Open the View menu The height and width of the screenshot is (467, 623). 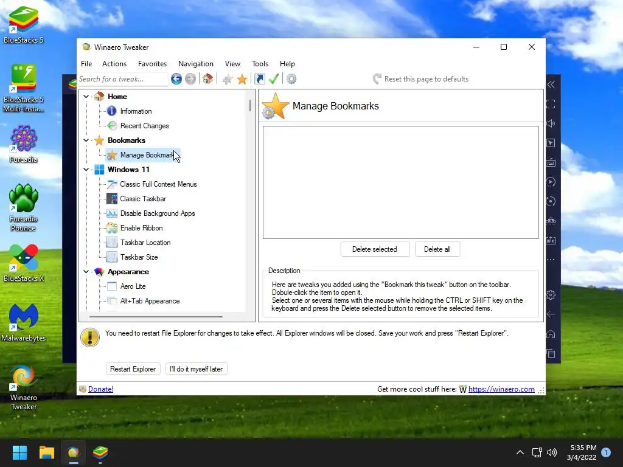232,63
